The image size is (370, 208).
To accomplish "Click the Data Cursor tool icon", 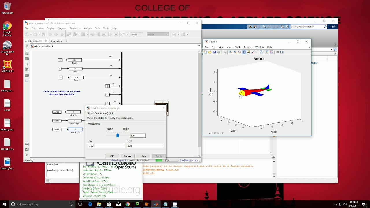I will (x=249, y=52).
